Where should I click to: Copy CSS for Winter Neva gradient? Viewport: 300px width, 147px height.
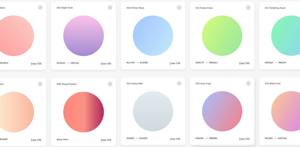[175, 63]
